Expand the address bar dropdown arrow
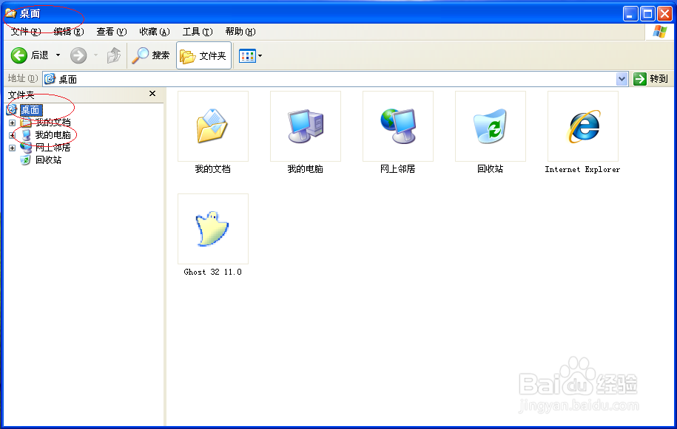Image resolution: width=677 pixels, height=429 pixels. click(x=622, y=79)
